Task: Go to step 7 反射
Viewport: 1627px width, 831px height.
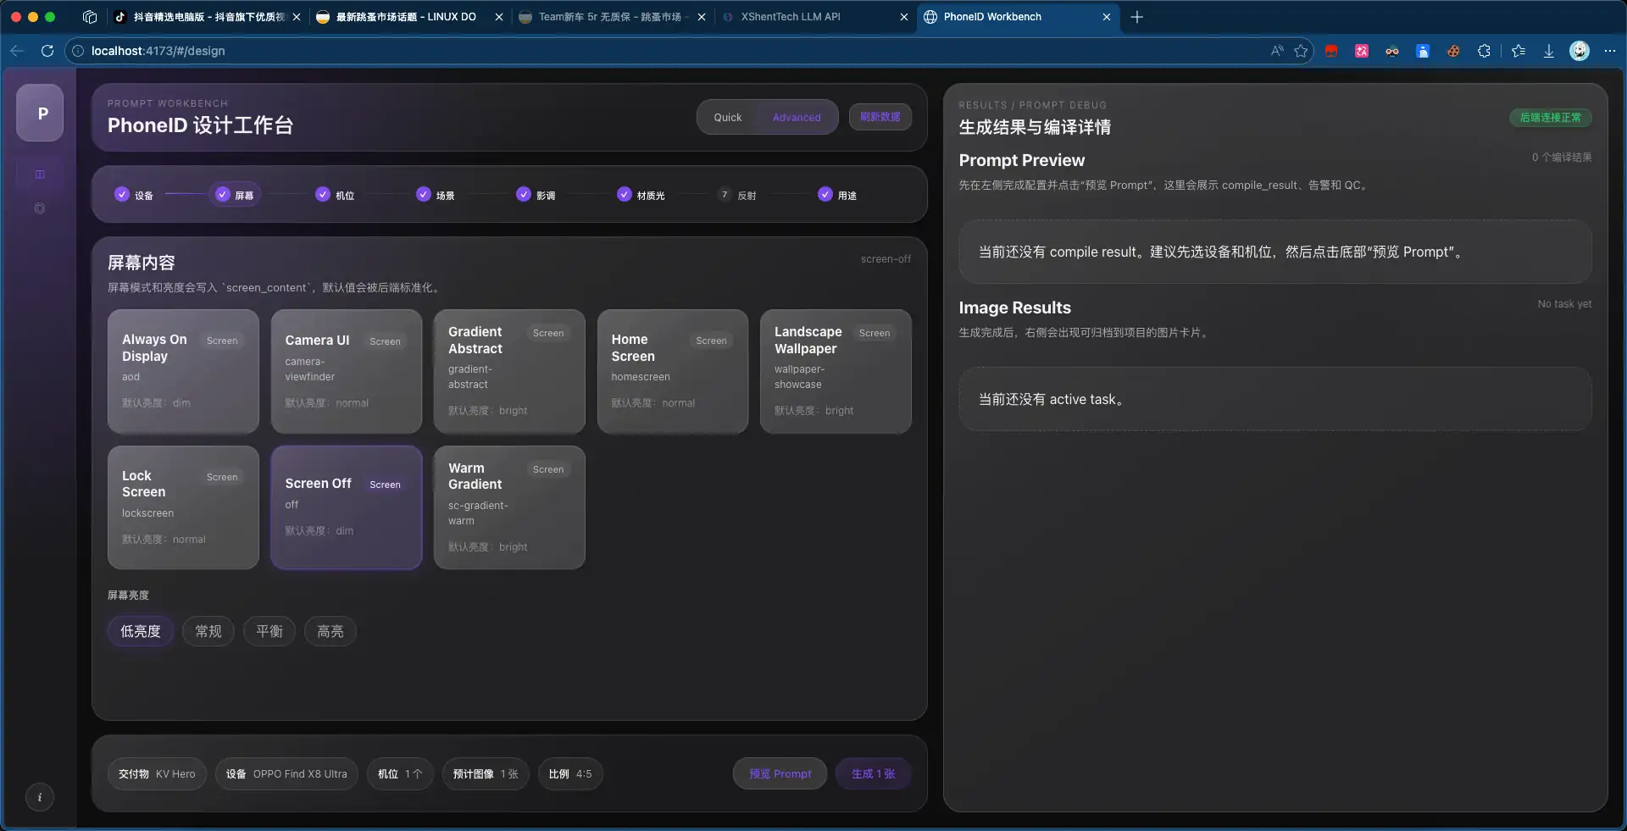Action: click(737, 195)
